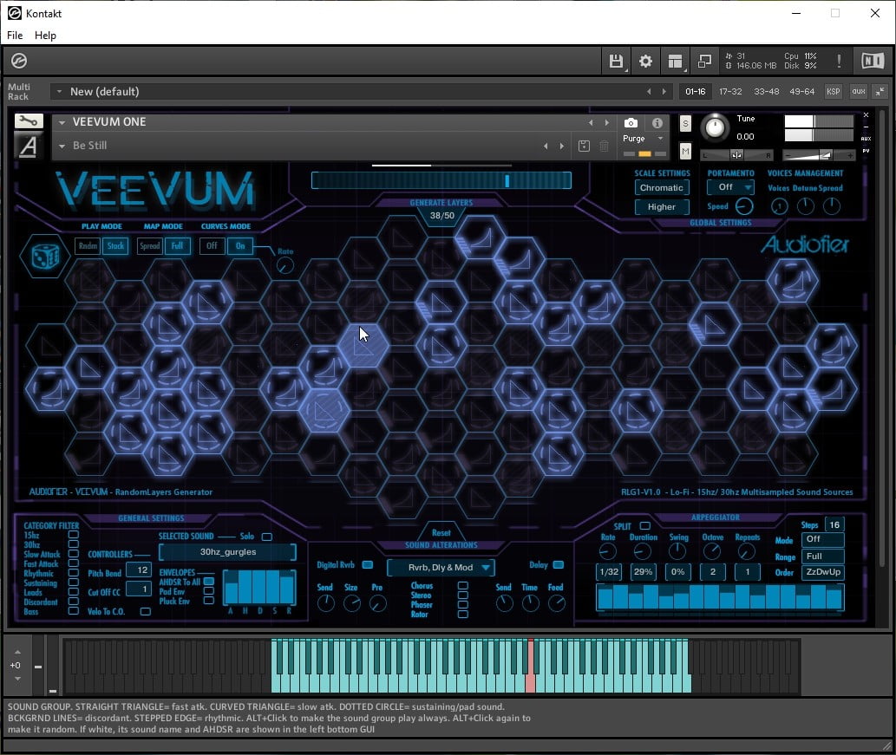Click the exclamation panic button
Viewport: 896px width, 755px height.
click(x=838, y=61)
